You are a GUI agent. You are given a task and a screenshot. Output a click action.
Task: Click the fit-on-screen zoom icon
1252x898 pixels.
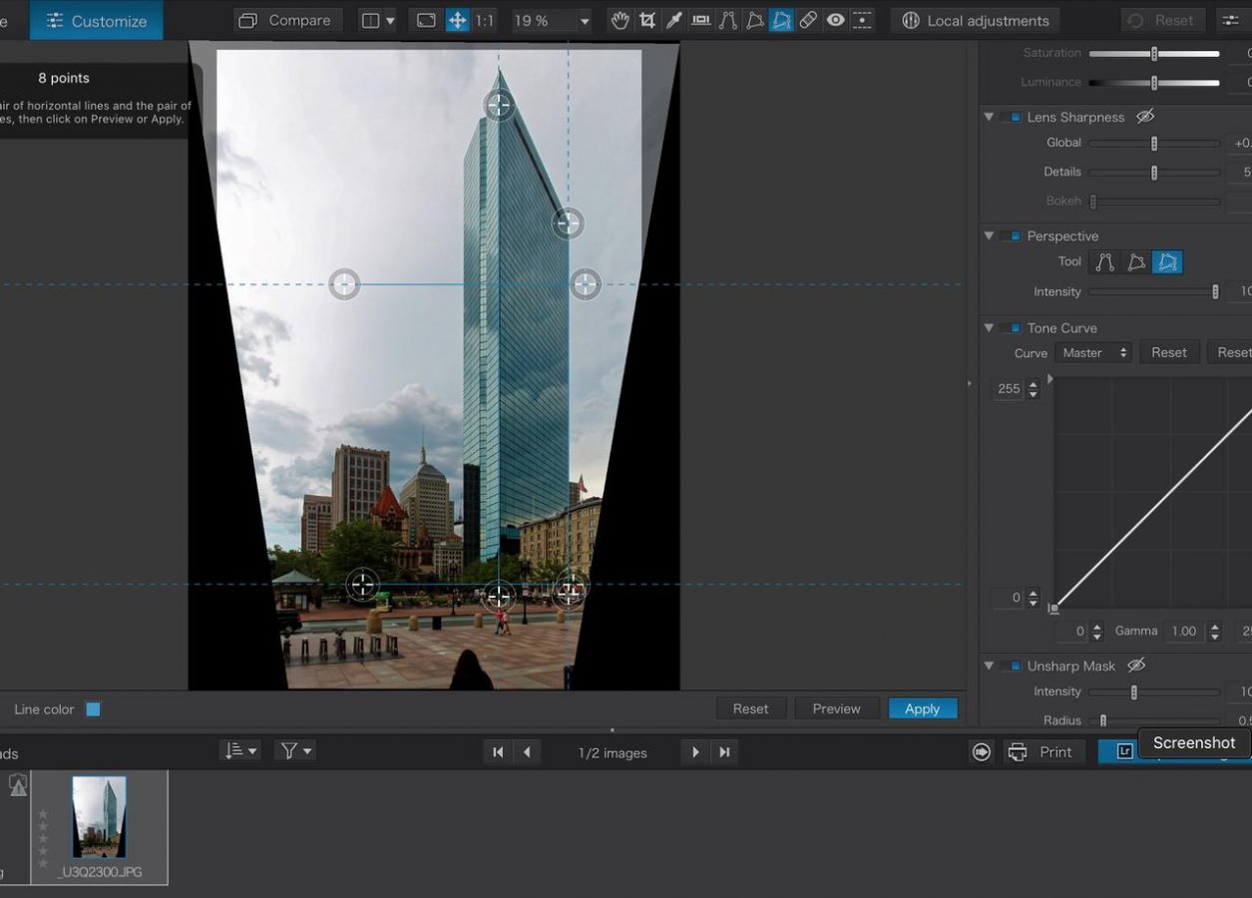(426, 20)
